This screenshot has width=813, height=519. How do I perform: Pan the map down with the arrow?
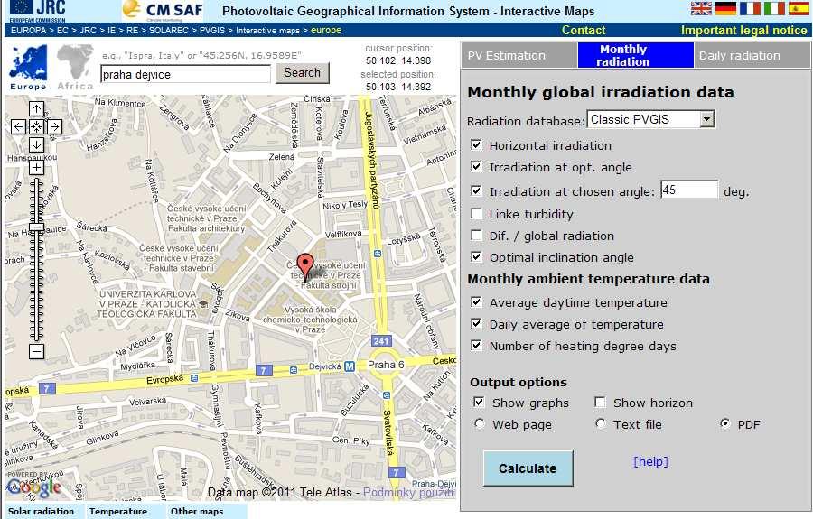point(36,144)
